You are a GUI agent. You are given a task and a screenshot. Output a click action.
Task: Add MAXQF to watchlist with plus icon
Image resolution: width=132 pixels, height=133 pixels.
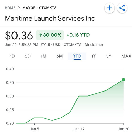click(x=109, y=8)
